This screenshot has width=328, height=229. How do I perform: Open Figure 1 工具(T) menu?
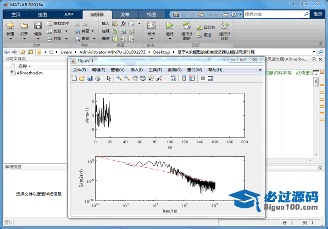point(155,70)
